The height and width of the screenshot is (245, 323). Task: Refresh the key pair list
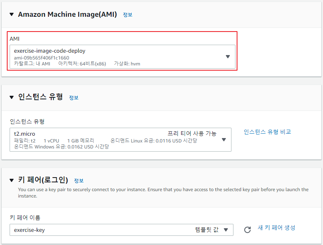coord(247,229)
